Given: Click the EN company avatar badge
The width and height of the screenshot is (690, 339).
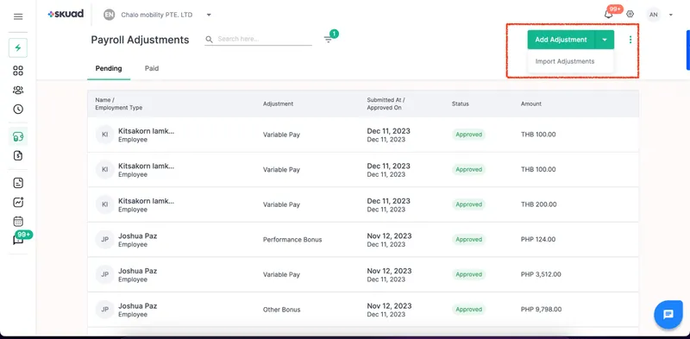Looking at the screenshot, I should point(110,15).
